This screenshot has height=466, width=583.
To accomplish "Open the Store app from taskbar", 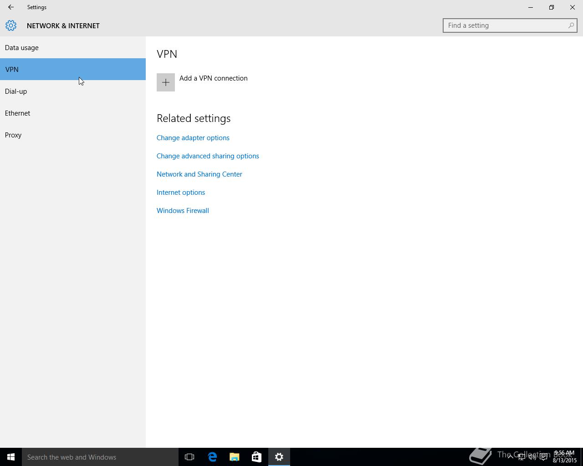I will tap(256, 457).
